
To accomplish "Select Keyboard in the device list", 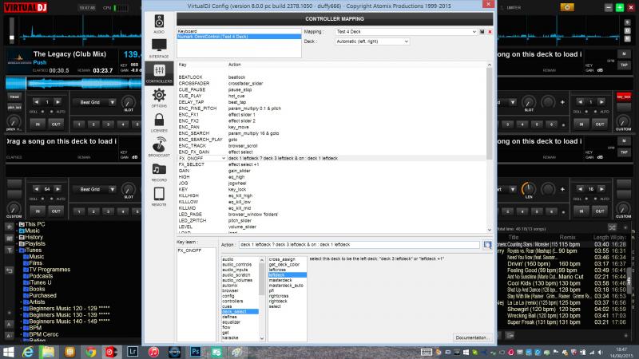I will 239,31.
